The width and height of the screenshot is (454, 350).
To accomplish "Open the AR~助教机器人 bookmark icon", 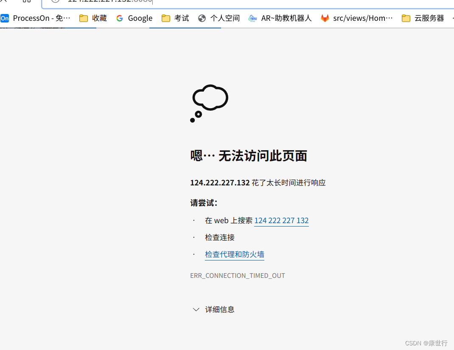I will (x=253, y=18).
